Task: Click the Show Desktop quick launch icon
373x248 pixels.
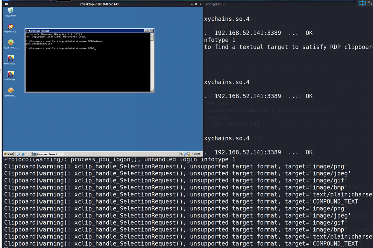Action: point(18,154)
